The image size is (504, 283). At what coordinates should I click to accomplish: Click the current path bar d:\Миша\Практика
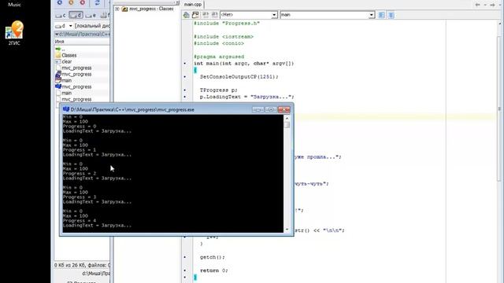point(82,34)
